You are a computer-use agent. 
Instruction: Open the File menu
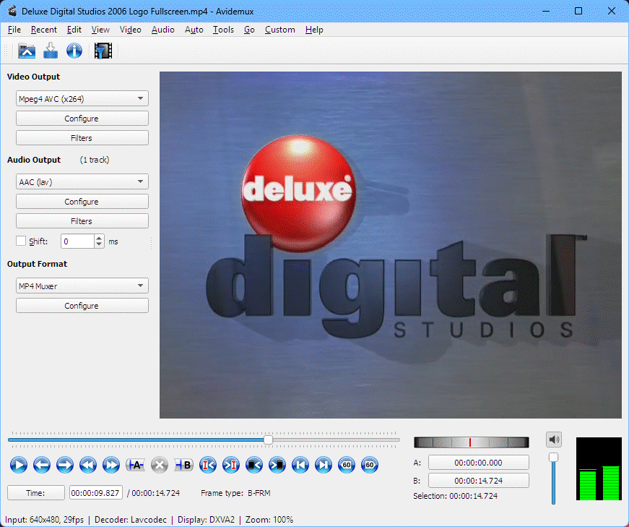[x=14, y=30]
